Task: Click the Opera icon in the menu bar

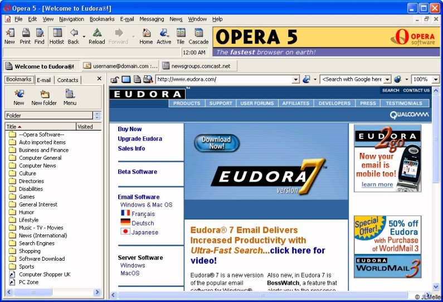Action: 8,19
